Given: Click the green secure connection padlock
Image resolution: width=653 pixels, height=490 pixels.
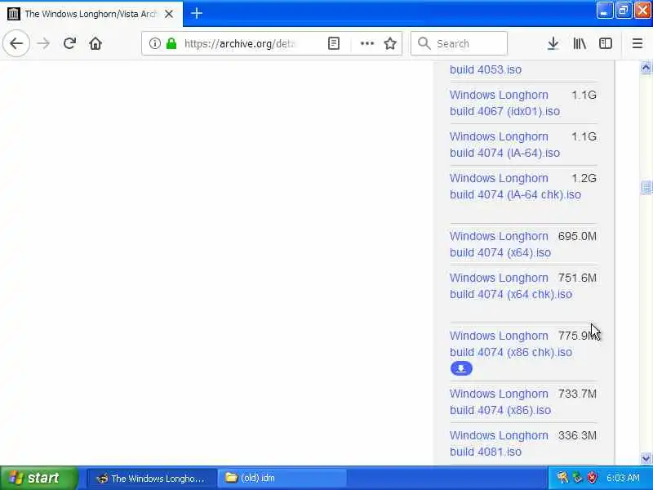Looking at the screenshot, I should [x=171, y=43].
